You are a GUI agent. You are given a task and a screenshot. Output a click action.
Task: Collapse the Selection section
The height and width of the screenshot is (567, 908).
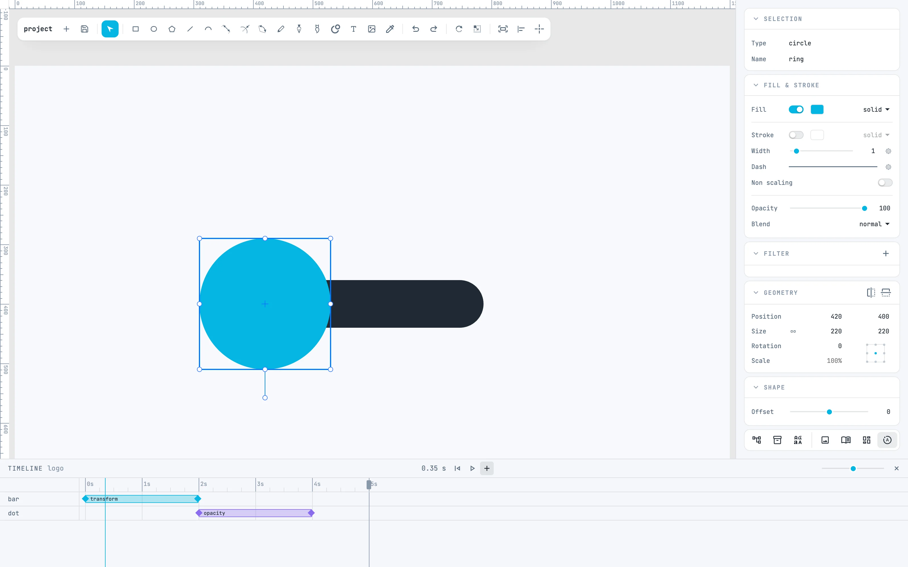(756, 19)
